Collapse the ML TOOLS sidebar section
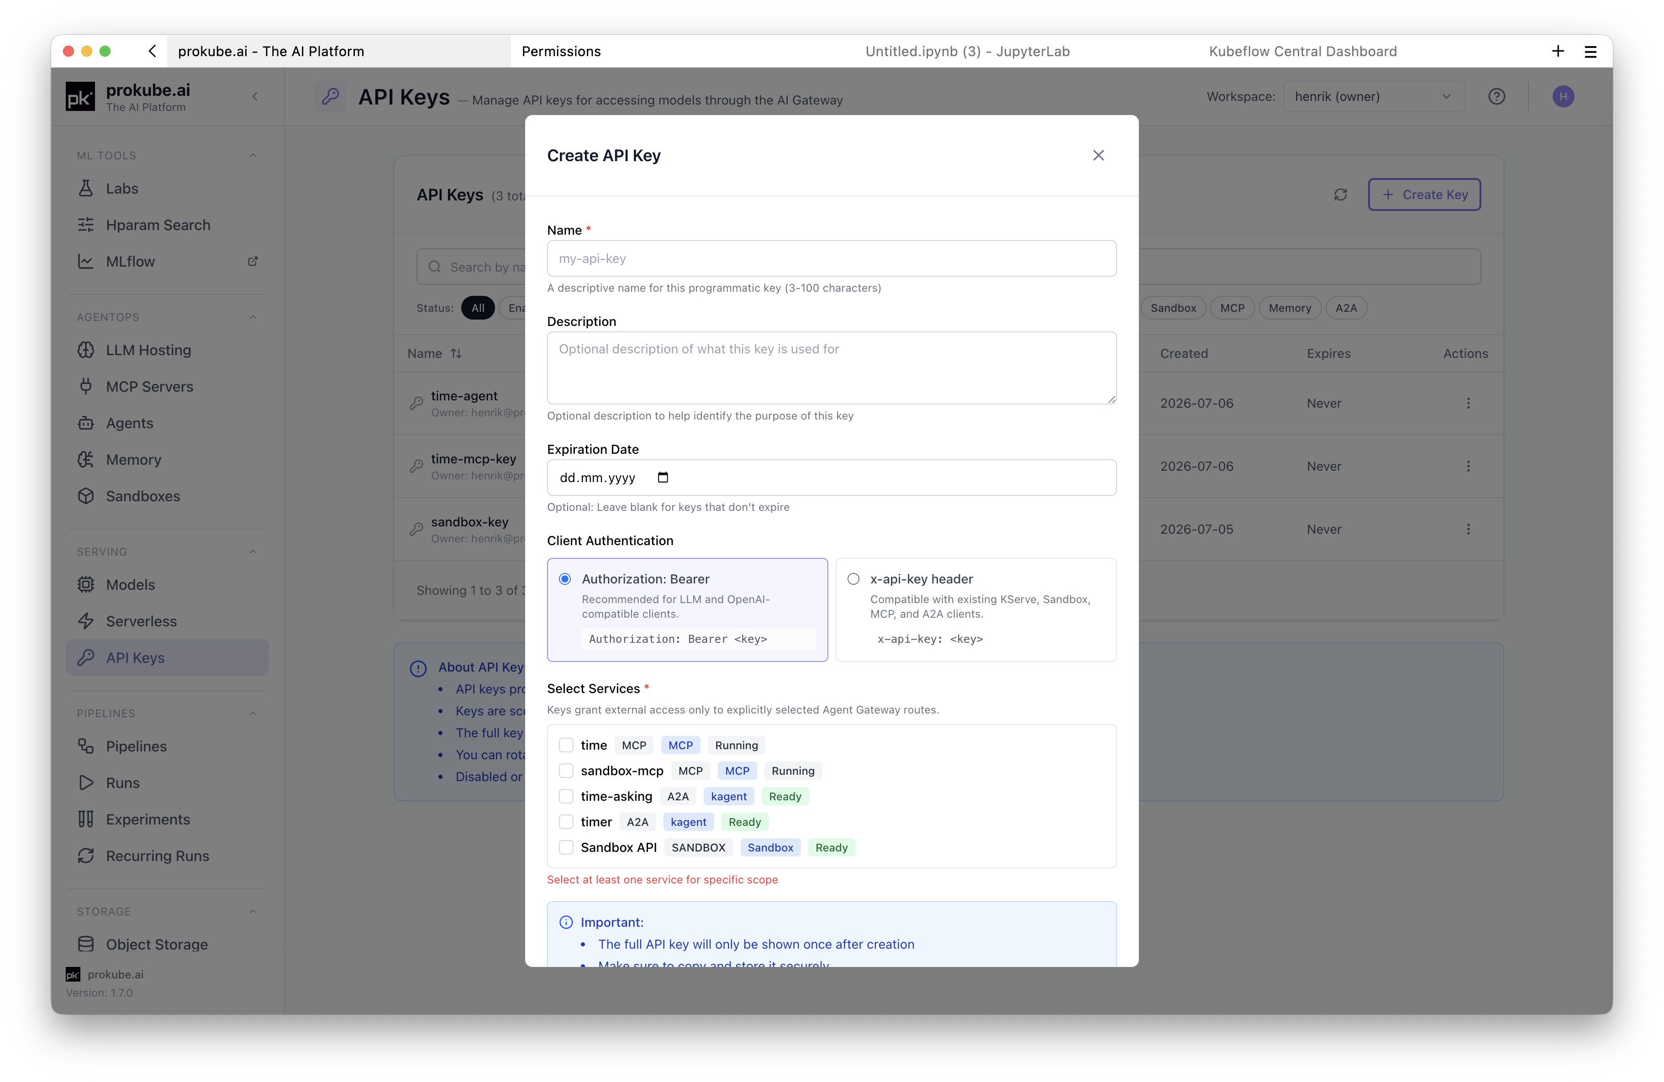Viewport: 1664px width, 1082px height. tap(253, 155)
